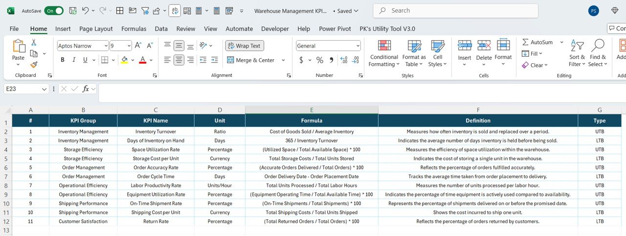This screenshot has height=236, width=626.
Task: Switch to the Page Layout tab
Action: coord(96,29)
